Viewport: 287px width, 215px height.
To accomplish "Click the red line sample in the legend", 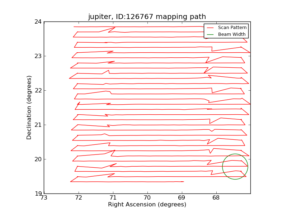I will 210,28.
